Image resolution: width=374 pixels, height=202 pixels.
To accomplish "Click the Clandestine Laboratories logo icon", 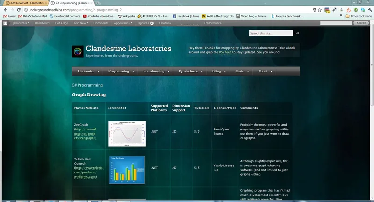I will click(78, 51).
